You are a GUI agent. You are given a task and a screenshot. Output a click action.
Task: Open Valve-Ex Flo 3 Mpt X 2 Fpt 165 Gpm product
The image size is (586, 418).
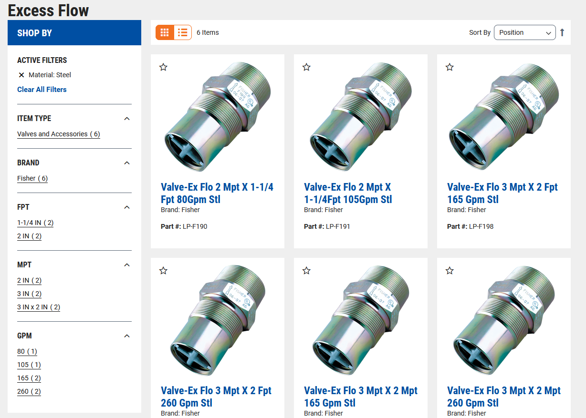pos(502,193)
